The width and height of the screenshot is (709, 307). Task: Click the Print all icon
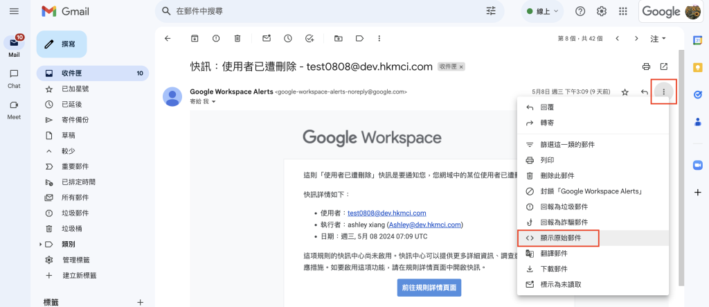pyautogui.click(x=647, y=67)
